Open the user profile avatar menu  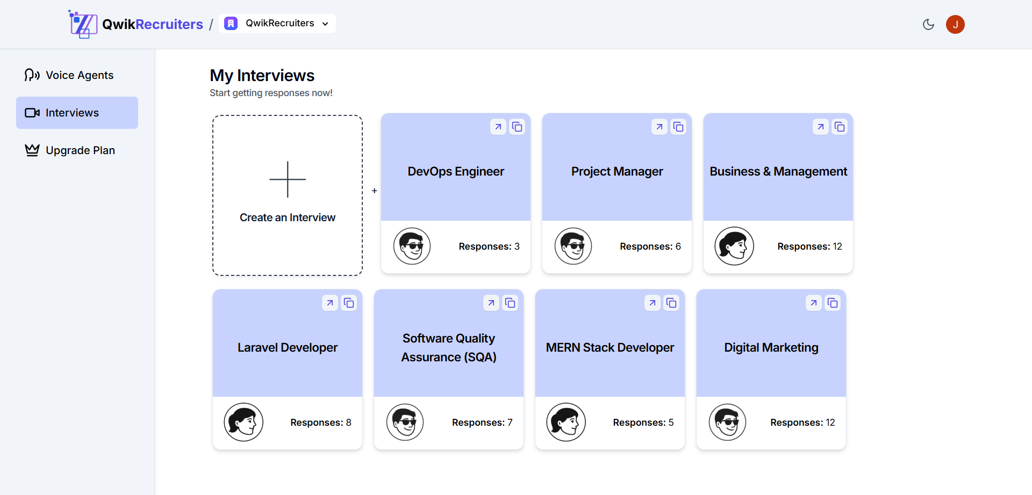[955, 24]
